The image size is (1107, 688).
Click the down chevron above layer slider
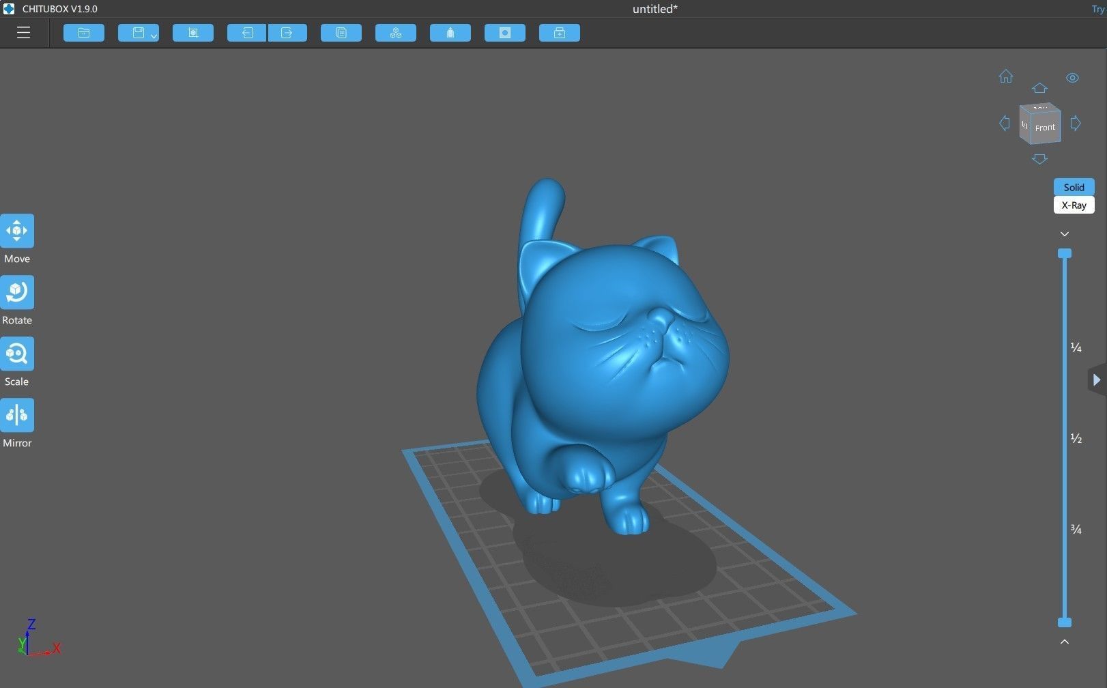coord(1064,234)
